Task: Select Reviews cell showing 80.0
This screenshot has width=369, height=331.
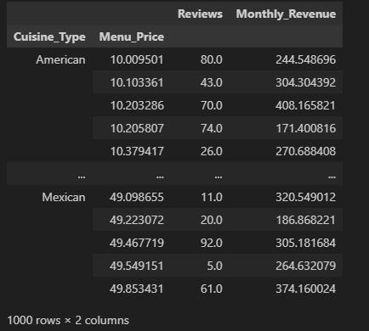Action: (212, 59)
